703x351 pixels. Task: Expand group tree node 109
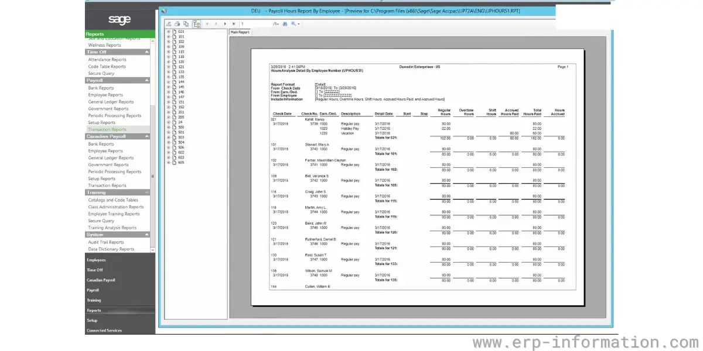(x=168, y=46)
